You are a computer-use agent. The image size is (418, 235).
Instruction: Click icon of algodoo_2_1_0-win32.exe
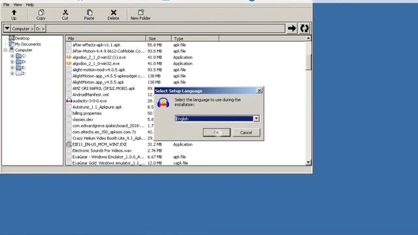[x=69, y=63]
